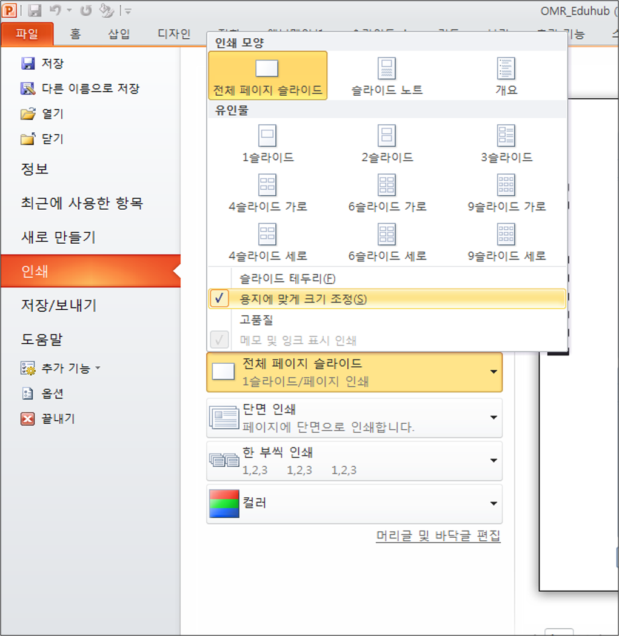The width and height of the screenshot is (619, 636).
Task: Choose 1슬라이드 handout layout
Action: click(x=268, y=144)
